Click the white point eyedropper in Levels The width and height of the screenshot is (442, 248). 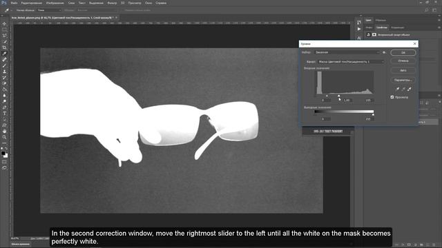coord(410,89)
